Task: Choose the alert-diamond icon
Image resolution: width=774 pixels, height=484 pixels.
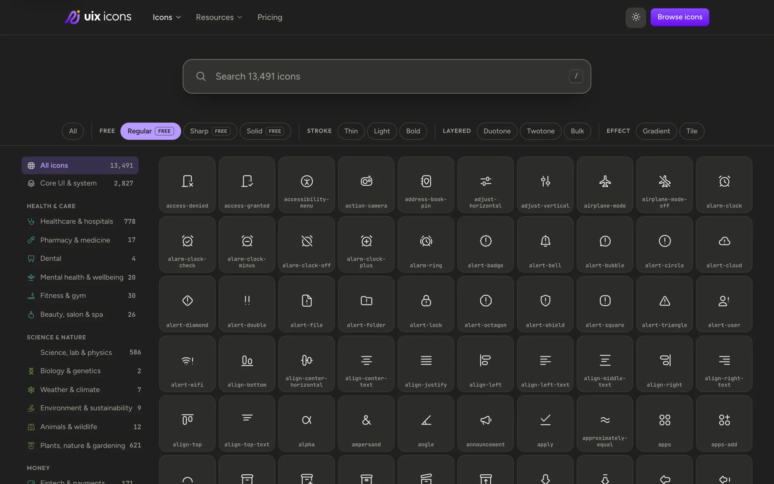Action: [x=187, y=304]
